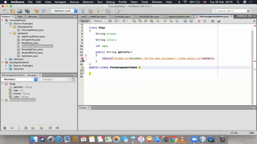Viewport: 257px width, 144px height.
Task: Select ArrayDemo.java in Projects tree
Action: 31,40
